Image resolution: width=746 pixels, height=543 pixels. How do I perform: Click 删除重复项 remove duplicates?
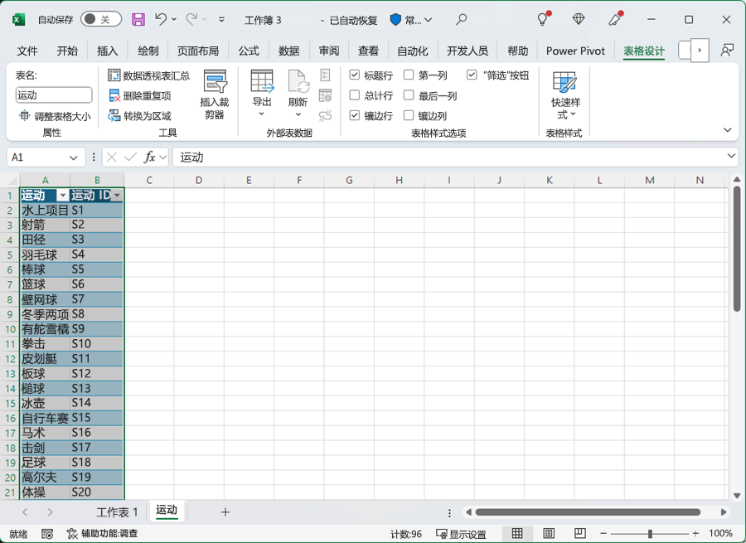click(x=140, y=95)
